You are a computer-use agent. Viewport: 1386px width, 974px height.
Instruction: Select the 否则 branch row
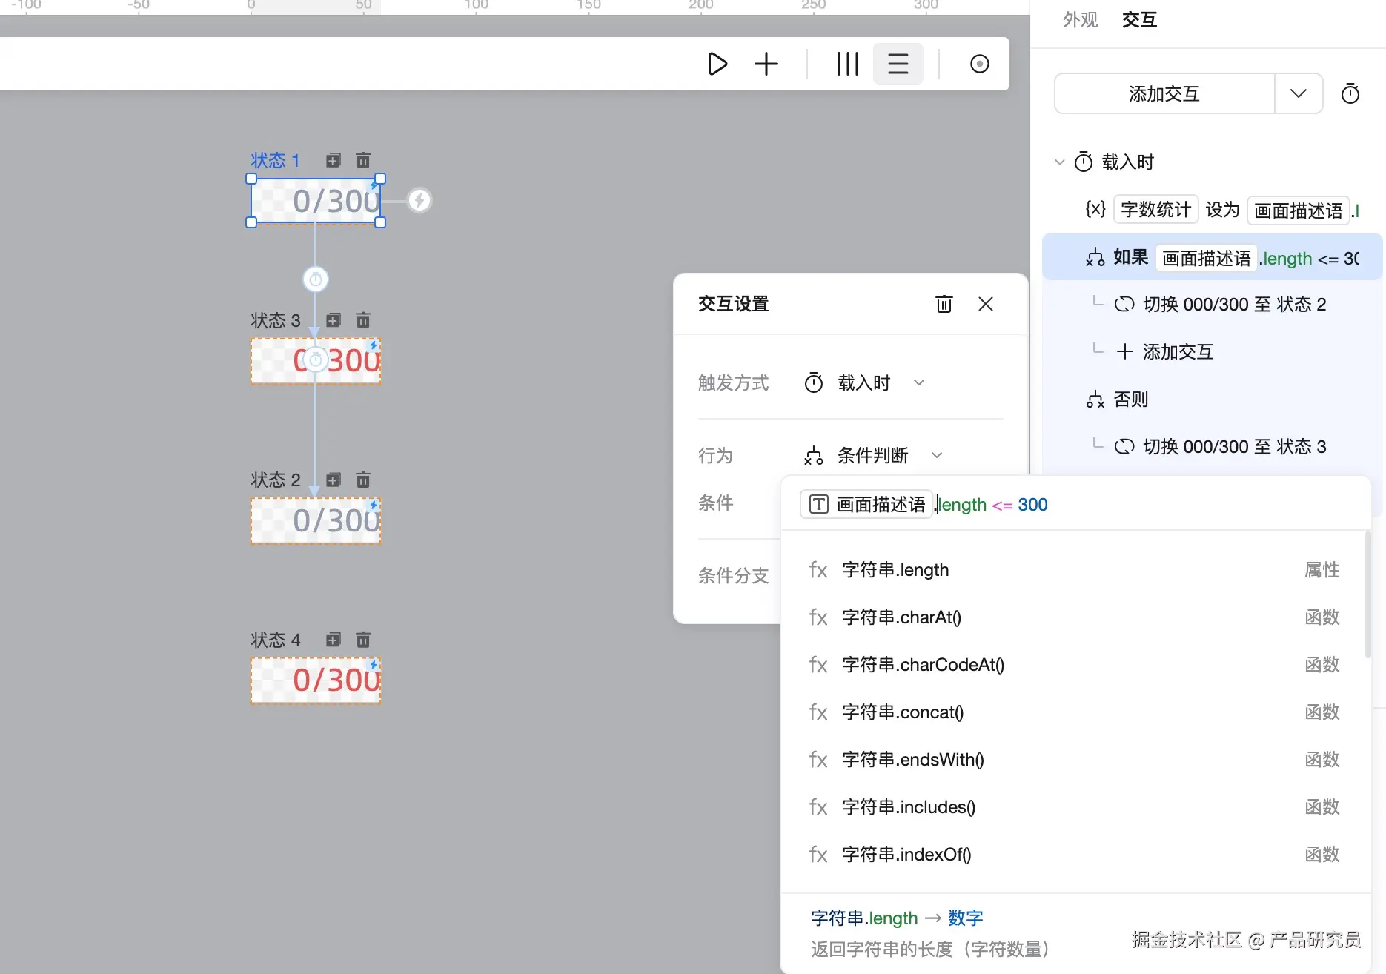[1213, 400]
